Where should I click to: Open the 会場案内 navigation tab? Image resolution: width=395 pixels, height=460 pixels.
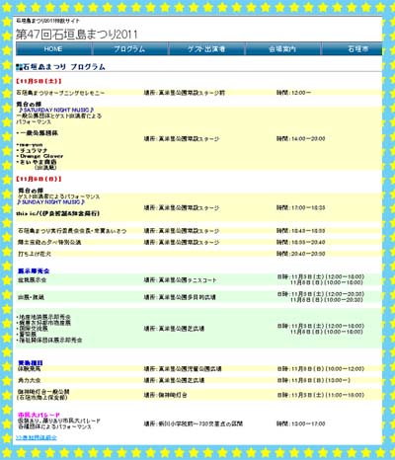282,49
